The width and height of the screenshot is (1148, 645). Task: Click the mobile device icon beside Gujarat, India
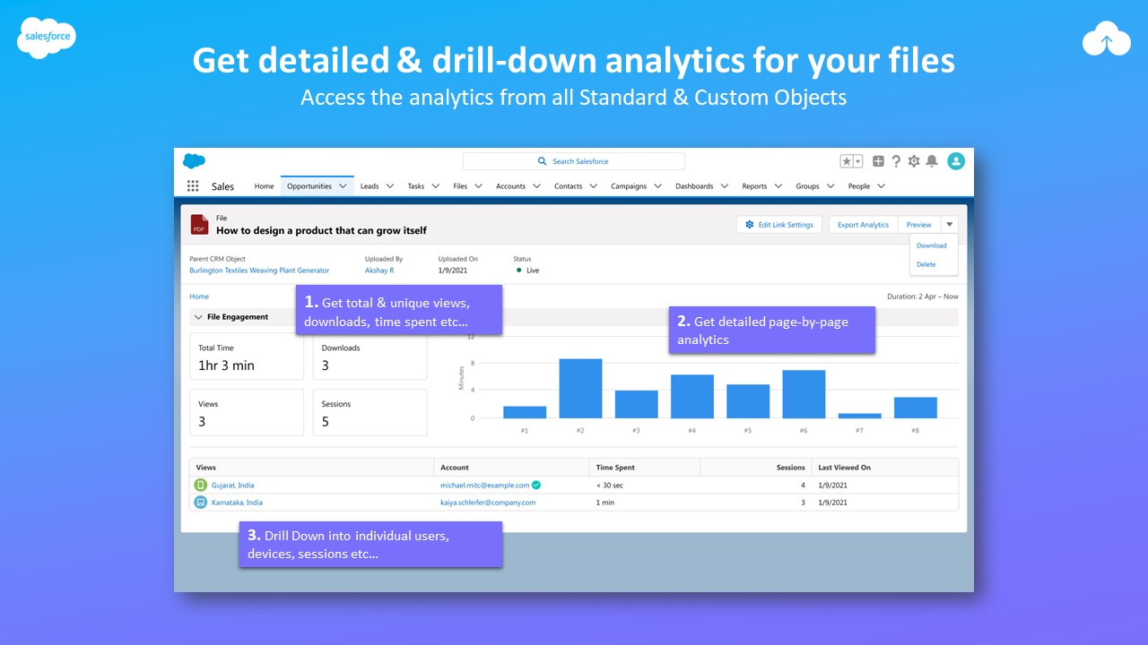[x=201, y=485]
